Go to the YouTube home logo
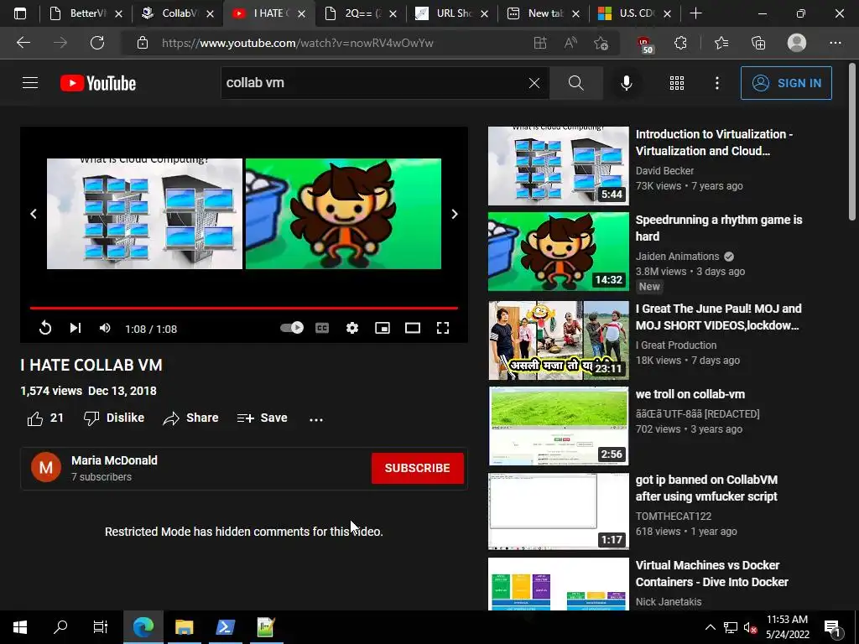859x644 pixels. coord(98,83)
